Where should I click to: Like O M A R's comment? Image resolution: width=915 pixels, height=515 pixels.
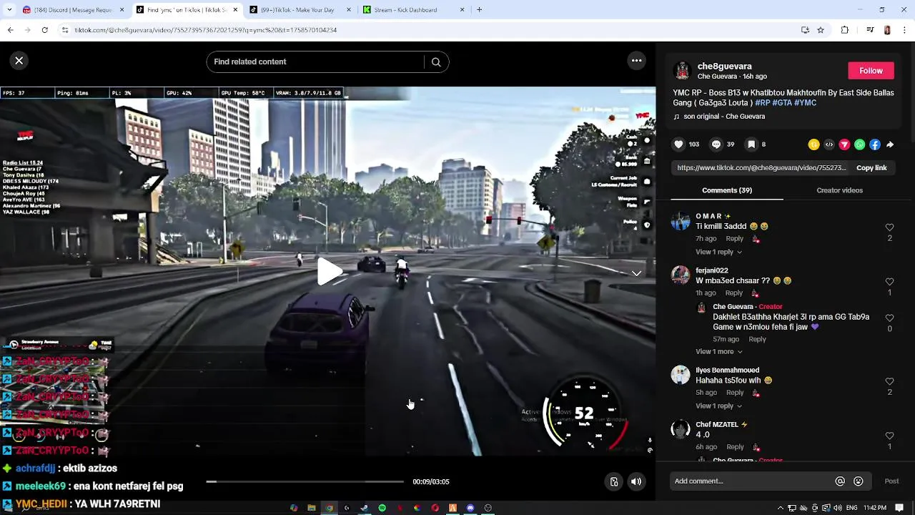889,227
